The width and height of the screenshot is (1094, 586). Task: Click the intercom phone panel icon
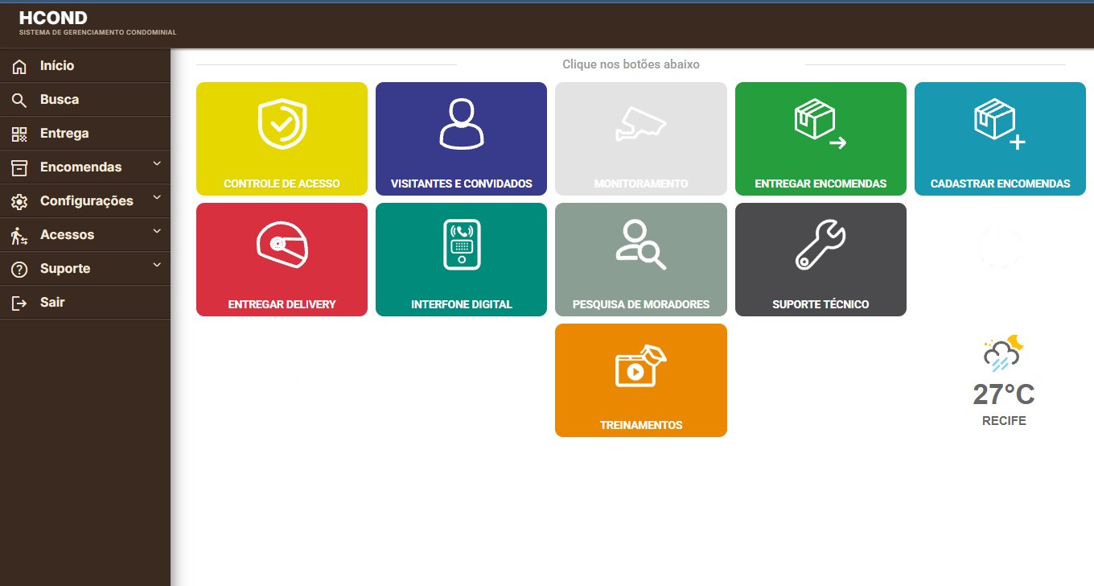(x=462, y=244)
